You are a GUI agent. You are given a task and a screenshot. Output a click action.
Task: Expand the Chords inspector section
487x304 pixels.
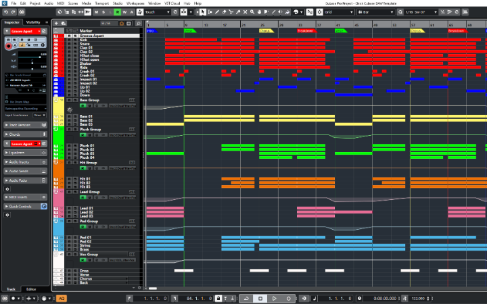[x=26, y=134]
